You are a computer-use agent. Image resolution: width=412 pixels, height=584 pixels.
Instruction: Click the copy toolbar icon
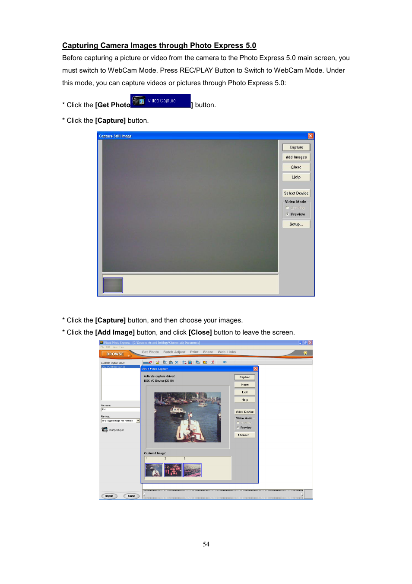165,362
